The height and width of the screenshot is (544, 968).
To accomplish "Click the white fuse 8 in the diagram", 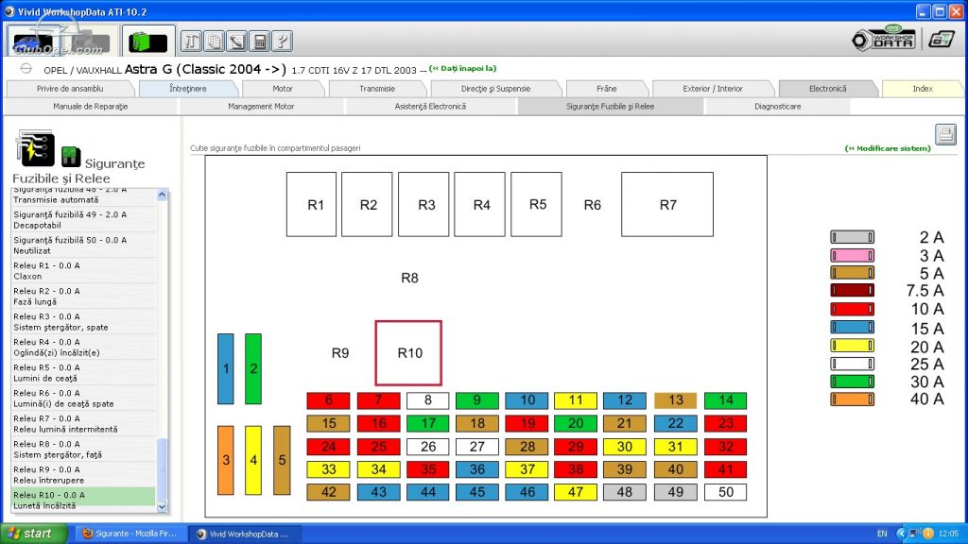I will click(428, 400).
